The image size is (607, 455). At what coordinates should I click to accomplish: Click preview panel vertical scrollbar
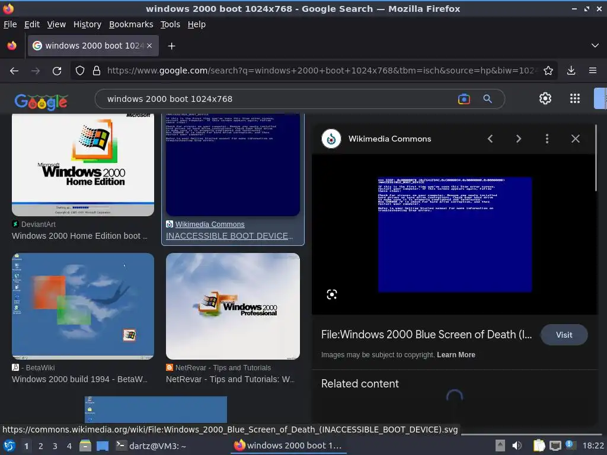click(596, 158)
